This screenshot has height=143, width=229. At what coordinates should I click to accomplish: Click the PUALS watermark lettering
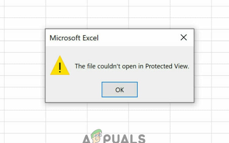point(124,139)
